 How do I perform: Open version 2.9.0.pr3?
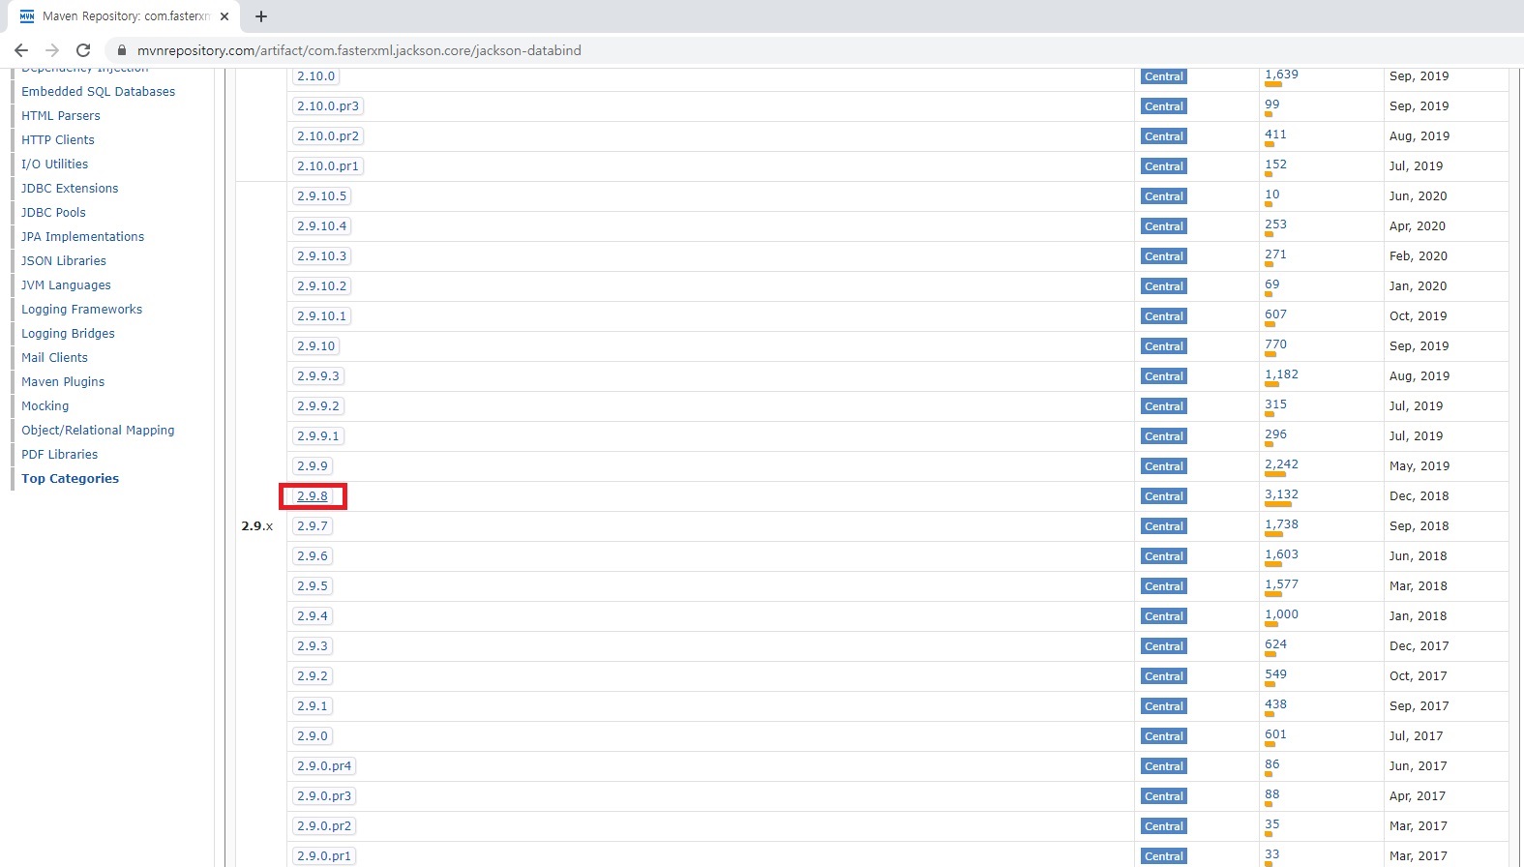click(324, 796)
